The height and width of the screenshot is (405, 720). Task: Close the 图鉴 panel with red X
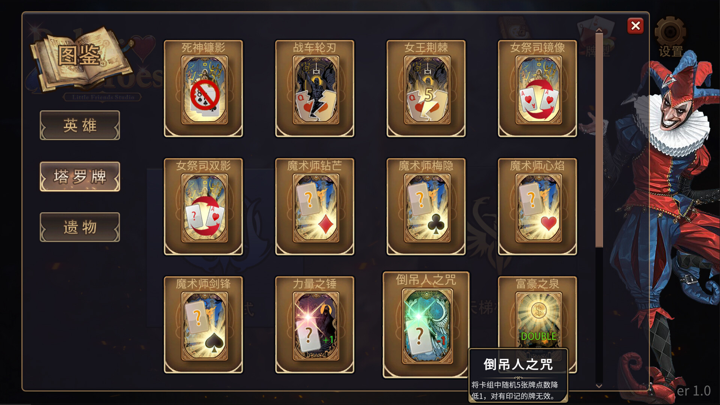point(635,26)
